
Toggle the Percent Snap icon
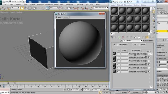(82, 8)
